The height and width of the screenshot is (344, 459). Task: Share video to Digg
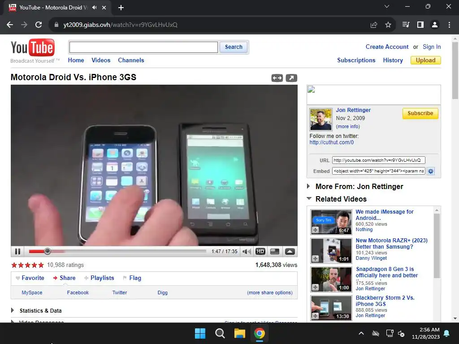(162, 292)
